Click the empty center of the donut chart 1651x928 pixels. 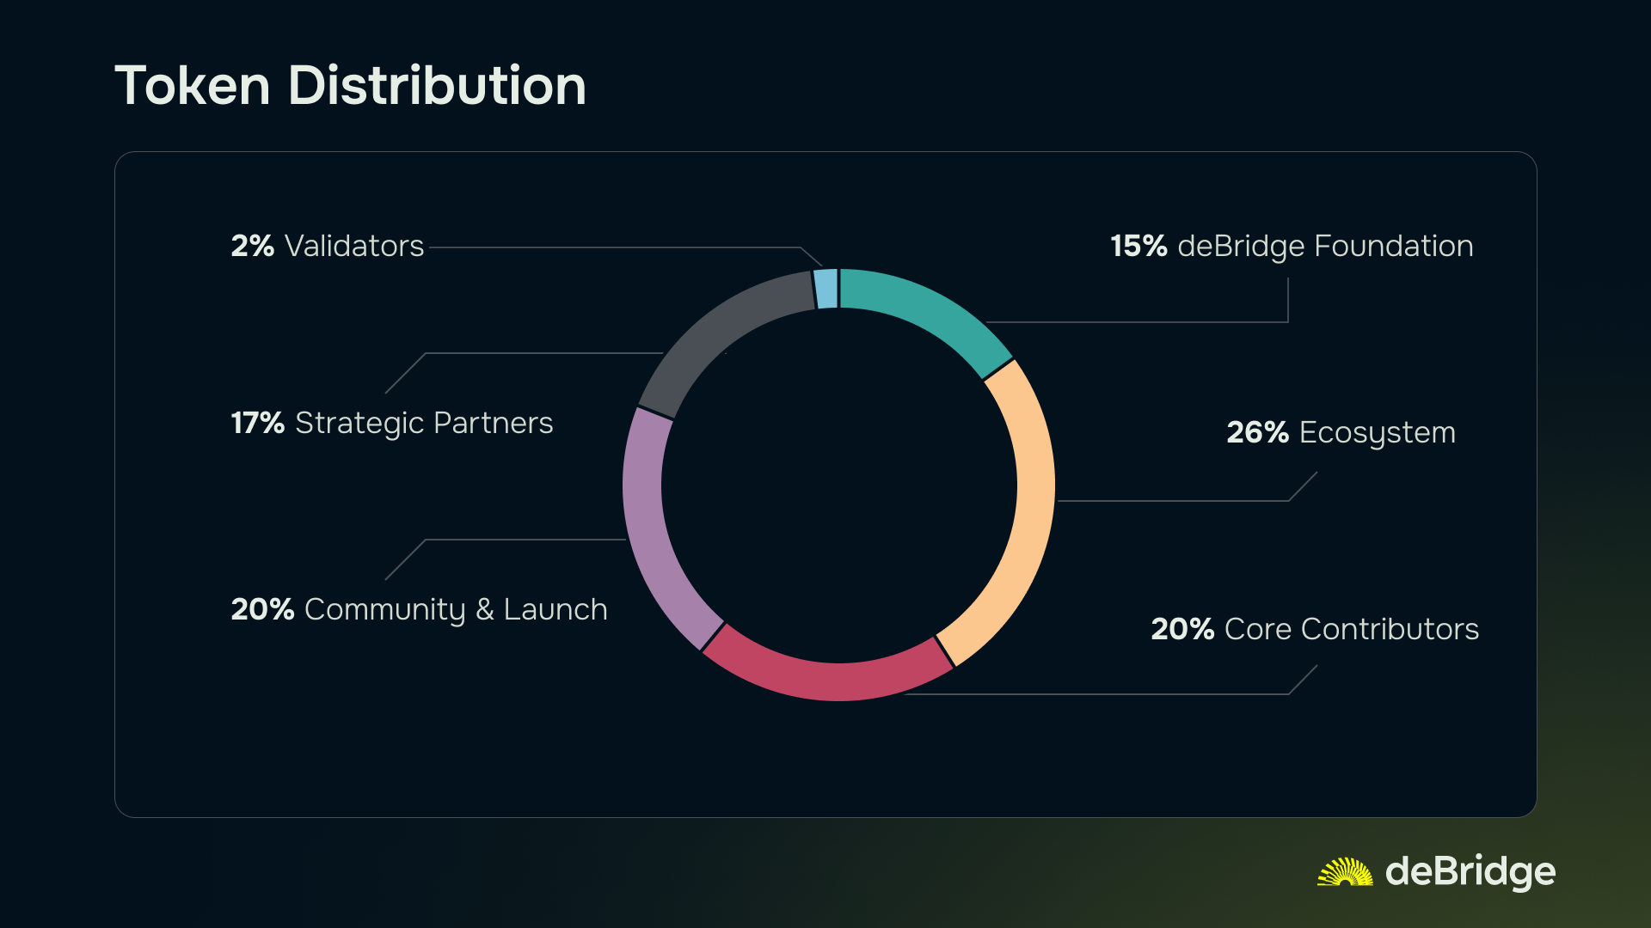838,485
